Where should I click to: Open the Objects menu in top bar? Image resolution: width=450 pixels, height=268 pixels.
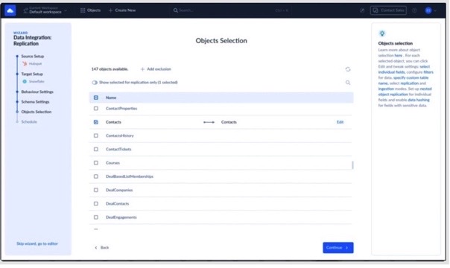(90, 10)
